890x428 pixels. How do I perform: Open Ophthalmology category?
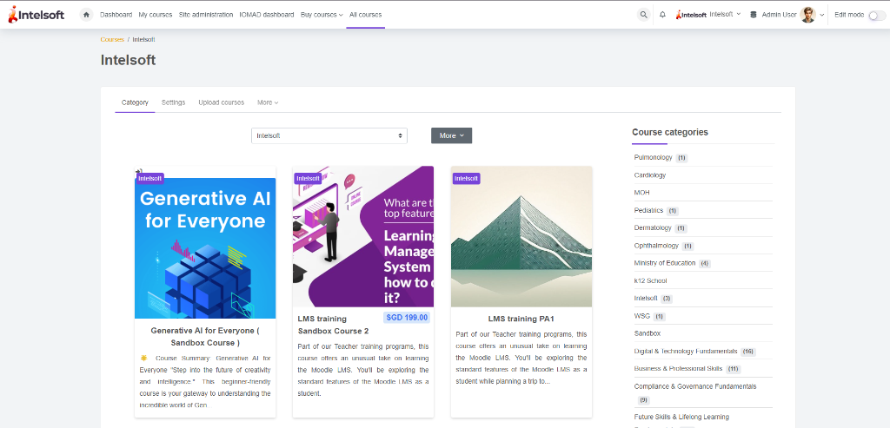coord(656,246)
